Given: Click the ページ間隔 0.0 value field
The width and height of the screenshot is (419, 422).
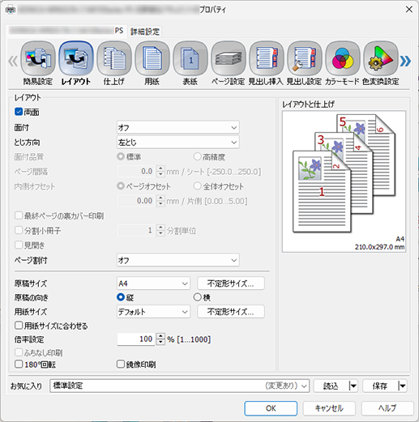Looking at the screenshot, I should pos(136,171).
